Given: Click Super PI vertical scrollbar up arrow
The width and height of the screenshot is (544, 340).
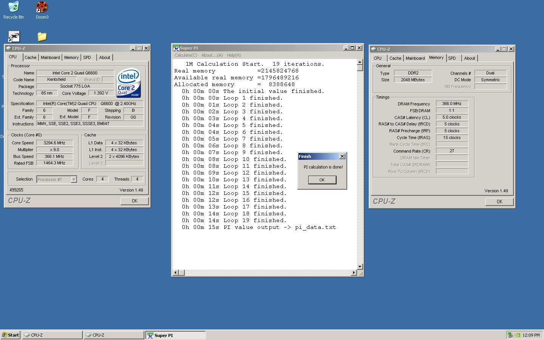Looking at the screenshot, I should click(360, 62).
